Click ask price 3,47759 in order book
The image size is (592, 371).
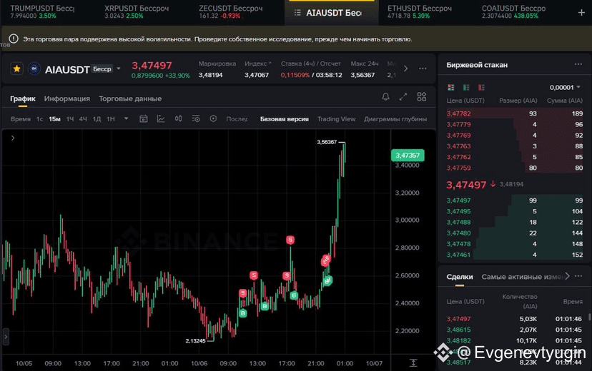coord(458,168)
